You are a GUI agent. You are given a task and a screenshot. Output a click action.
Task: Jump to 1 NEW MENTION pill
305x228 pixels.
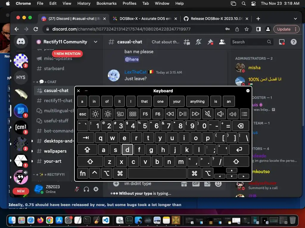(67, 54)
